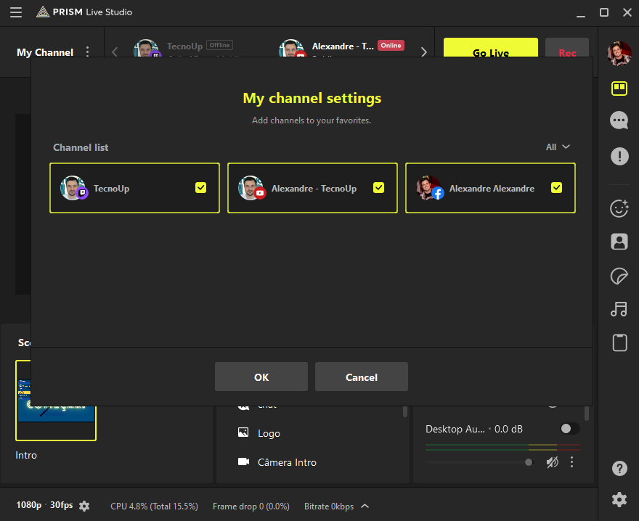
Task: Open the user profile avatar
Action: (619, 54)
